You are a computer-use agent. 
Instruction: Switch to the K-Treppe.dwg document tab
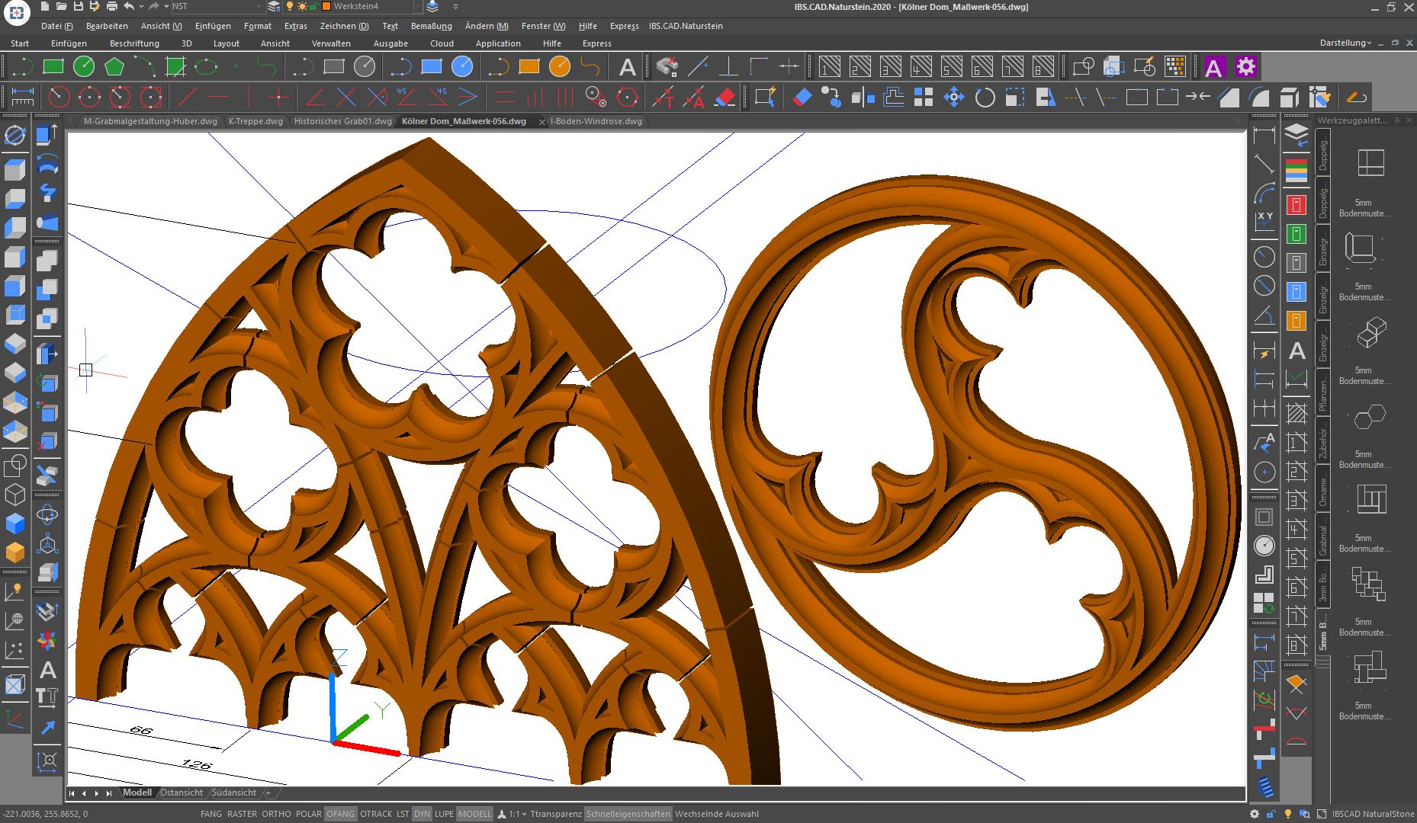coord(255,121)
